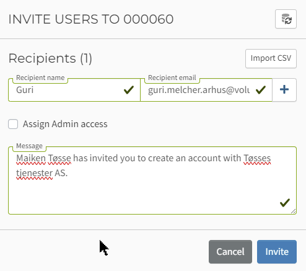This screenshot has height=271, width=306.
Task: Click the 'Recipients (1)' heading
Action: [x=50, y=58]
